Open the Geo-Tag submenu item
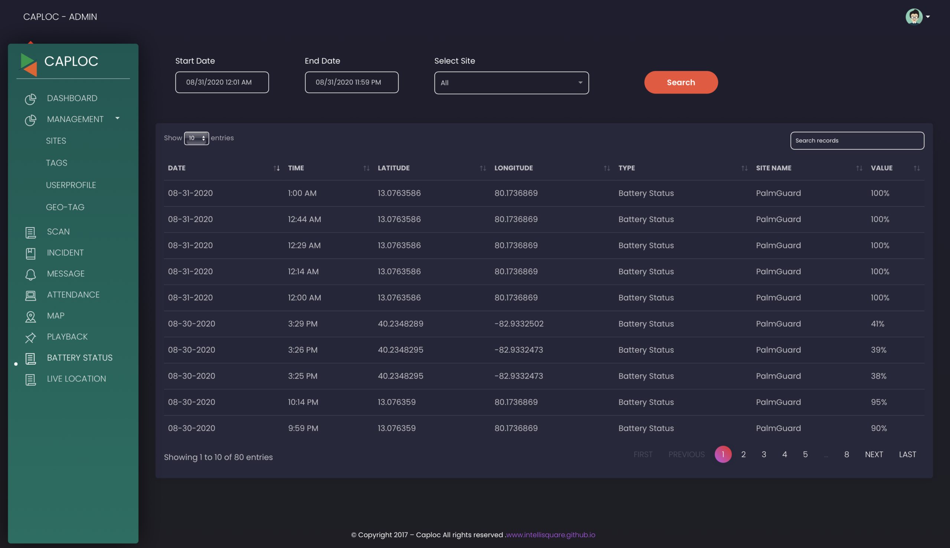Screen dimensions: 950x548 point(65,207)
